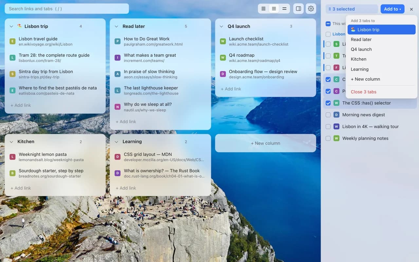Focus the Search links and tabs field
The width and height of the screenshot is (419, 262).
tap(67, 9)
